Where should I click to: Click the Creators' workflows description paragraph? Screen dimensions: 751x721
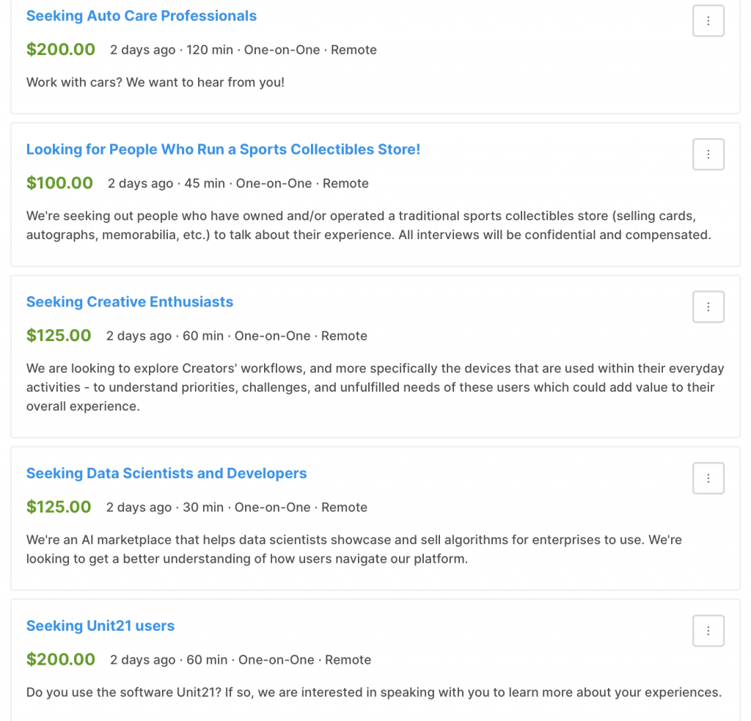(x=375, y=387)
